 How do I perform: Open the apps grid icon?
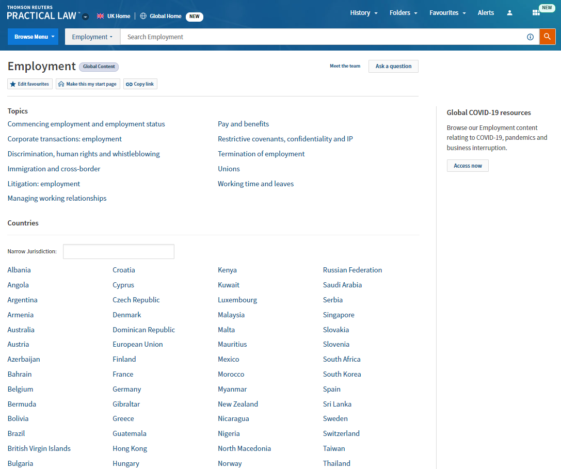536,13
